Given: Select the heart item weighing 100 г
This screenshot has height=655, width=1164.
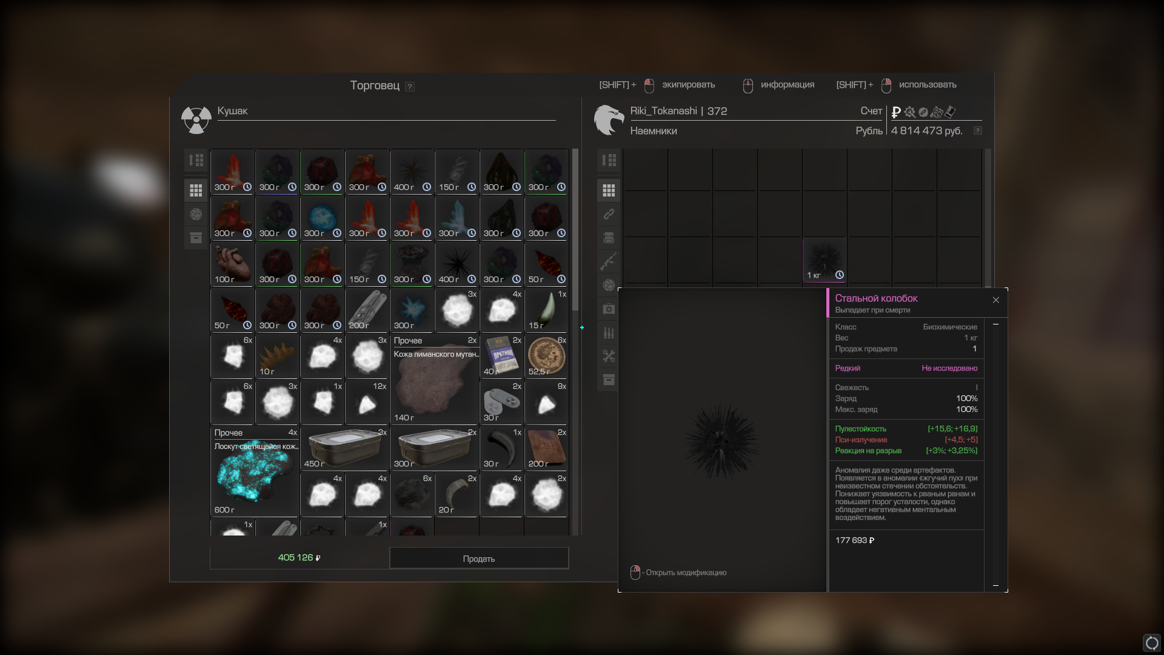Looking at the screenshot, I should 233,264.
